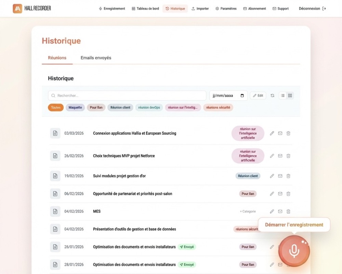Screen dimensions: 342x274
Task: Open the Abonnement page
Action: [x=254, y=9]
